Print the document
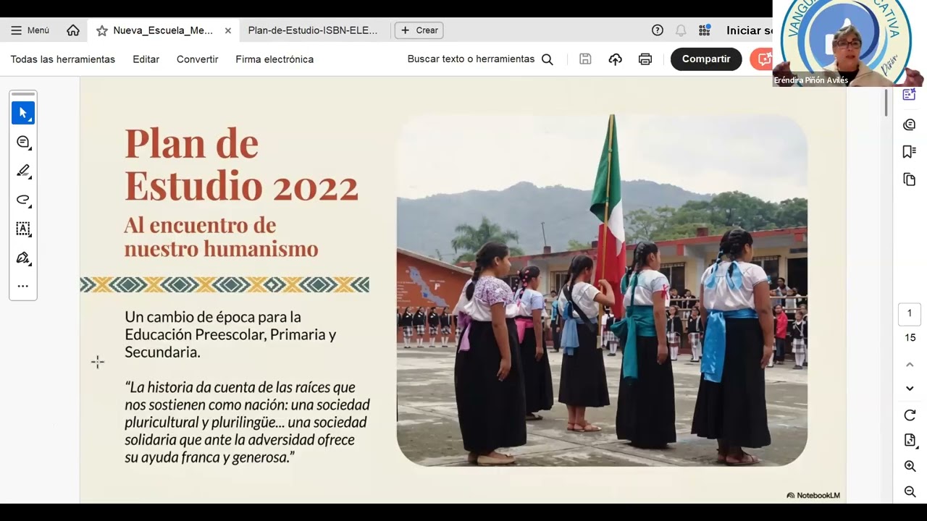 click(645, 59)
